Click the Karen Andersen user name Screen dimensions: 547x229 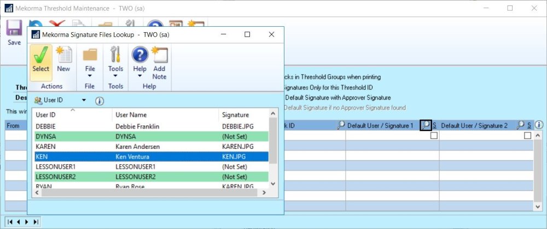(x=137, y=147)
